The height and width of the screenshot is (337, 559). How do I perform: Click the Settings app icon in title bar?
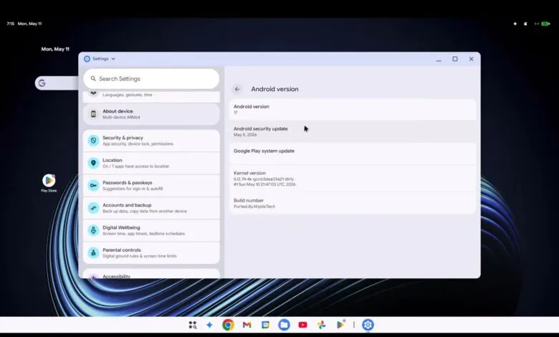(87, 59)
